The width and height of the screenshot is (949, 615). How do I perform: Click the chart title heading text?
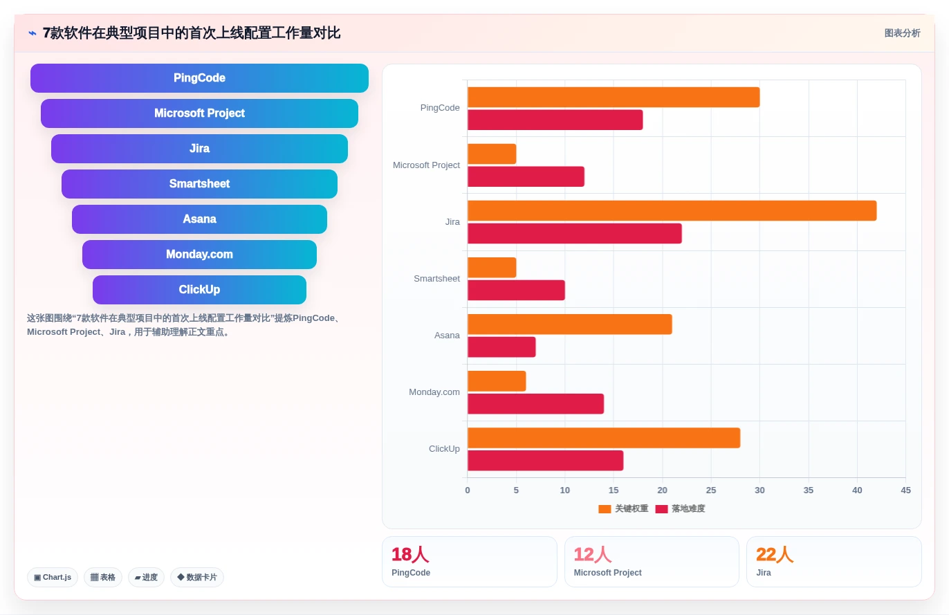[192, 33]
